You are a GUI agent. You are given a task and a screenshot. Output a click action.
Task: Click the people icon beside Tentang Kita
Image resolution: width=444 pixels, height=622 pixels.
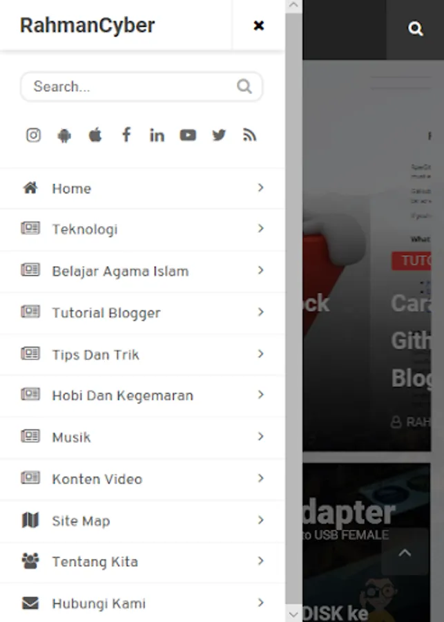[30, 561]
